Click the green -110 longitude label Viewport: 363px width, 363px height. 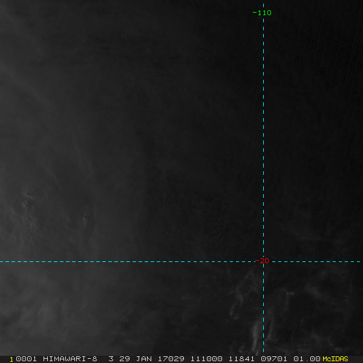click(262, 13)
